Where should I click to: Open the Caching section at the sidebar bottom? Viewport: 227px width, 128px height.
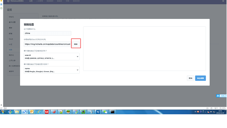point(11,71)
